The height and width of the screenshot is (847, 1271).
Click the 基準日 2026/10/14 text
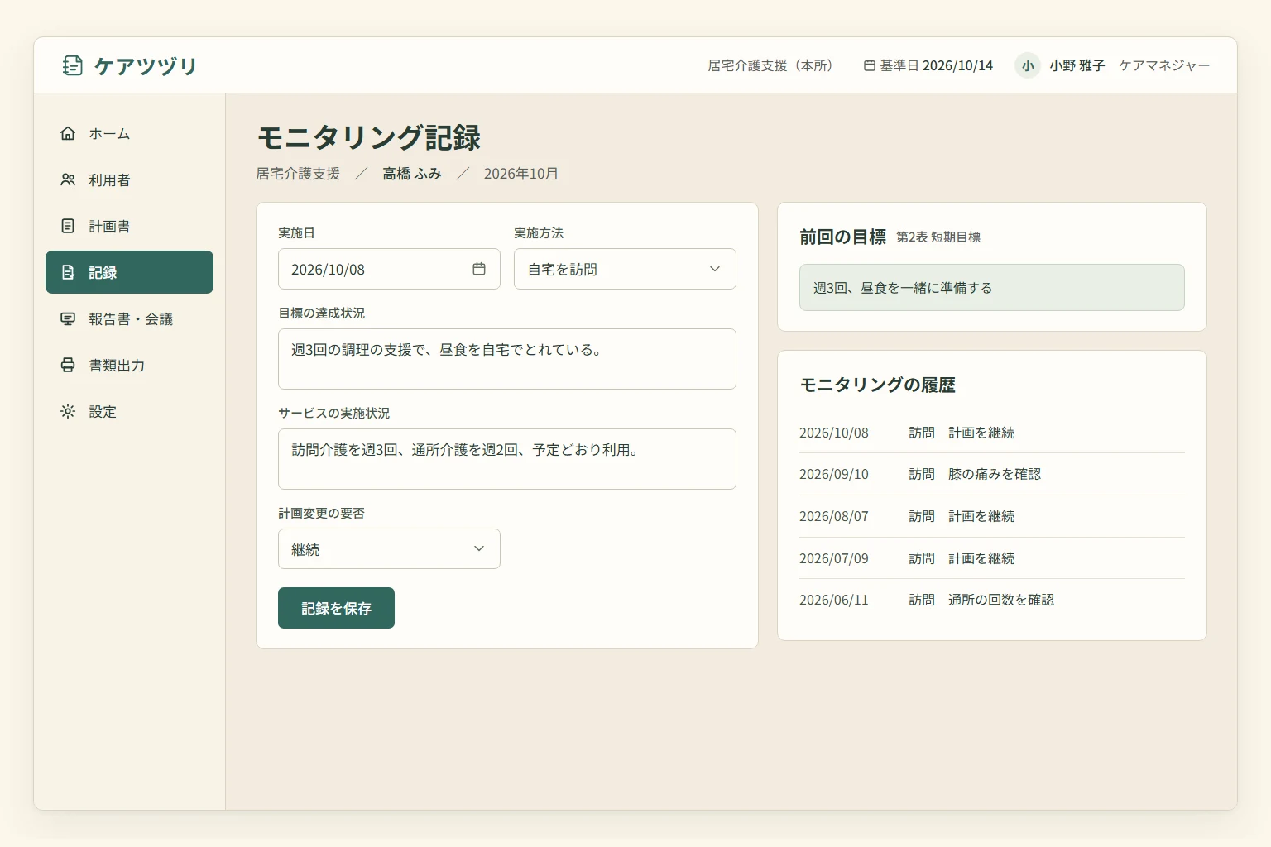936,65
